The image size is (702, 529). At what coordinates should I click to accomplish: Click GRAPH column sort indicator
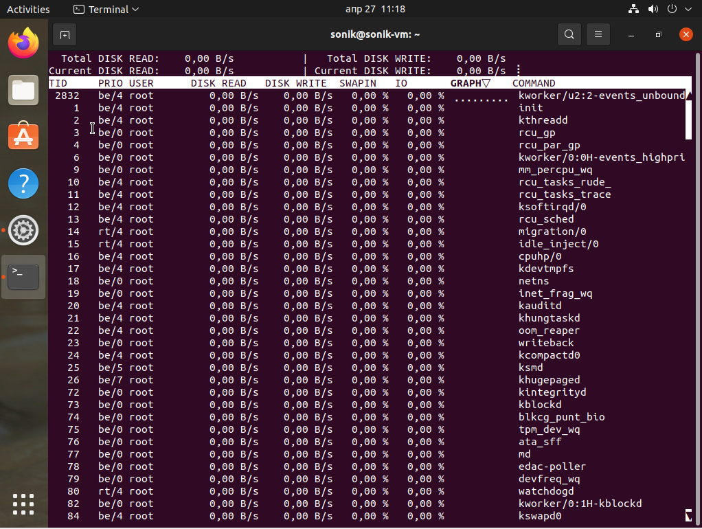pos(486,83)
